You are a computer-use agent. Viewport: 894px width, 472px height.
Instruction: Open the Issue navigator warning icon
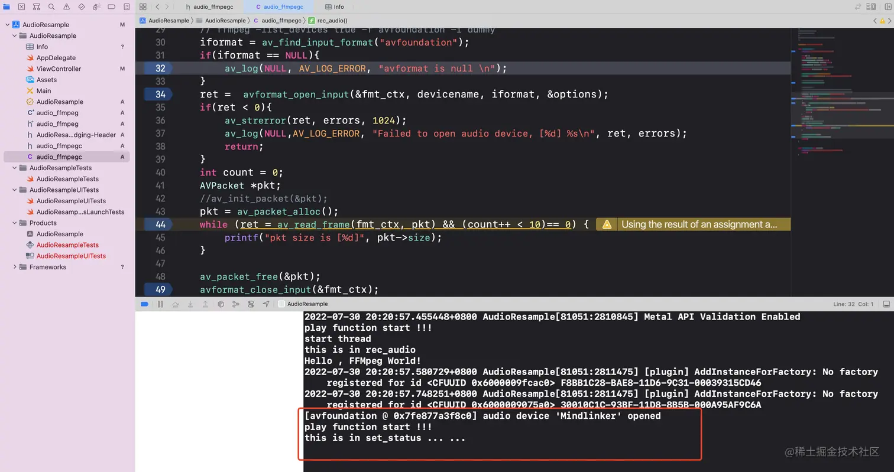click(x=66, y=7)
